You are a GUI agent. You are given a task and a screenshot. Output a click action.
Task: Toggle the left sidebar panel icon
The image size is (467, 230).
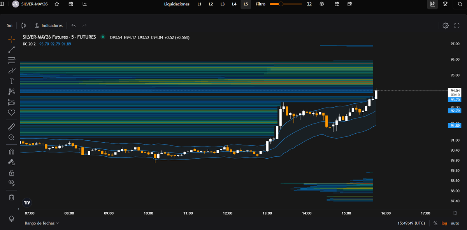pyautogui.click(x=2, y=4)
